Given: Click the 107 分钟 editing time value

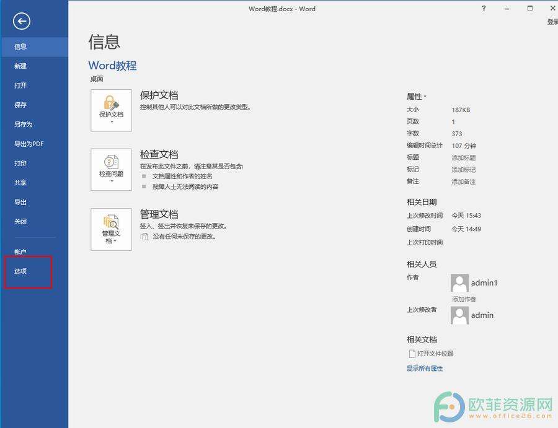Looking at the screenshot, I should (464, 146).
